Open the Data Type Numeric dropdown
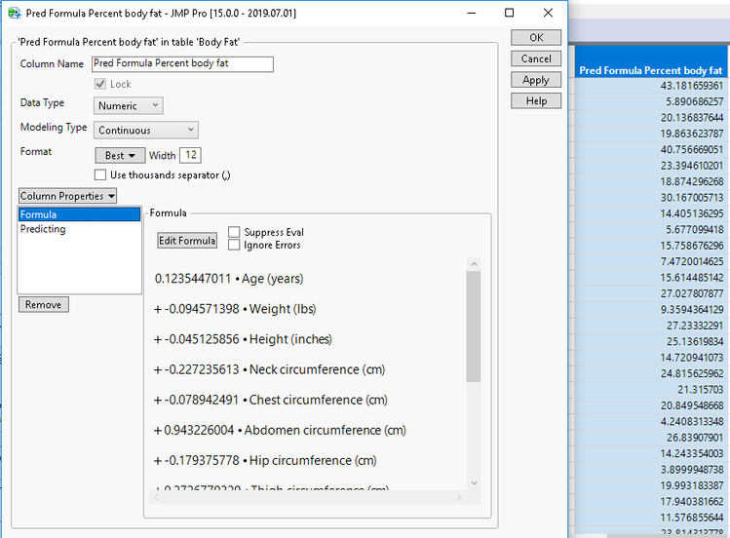The height and width of the screenshot is (538, 730). 129,105
